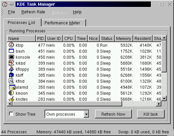Click the 44 Processes status text
Screen dimensions: 174x136
pos(14,132)
